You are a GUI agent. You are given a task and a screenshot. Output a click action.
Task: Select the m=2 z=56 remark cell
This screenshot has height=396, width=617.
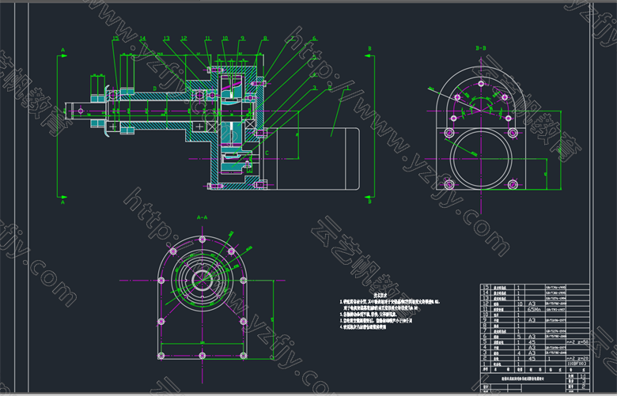tap(577, 341)
